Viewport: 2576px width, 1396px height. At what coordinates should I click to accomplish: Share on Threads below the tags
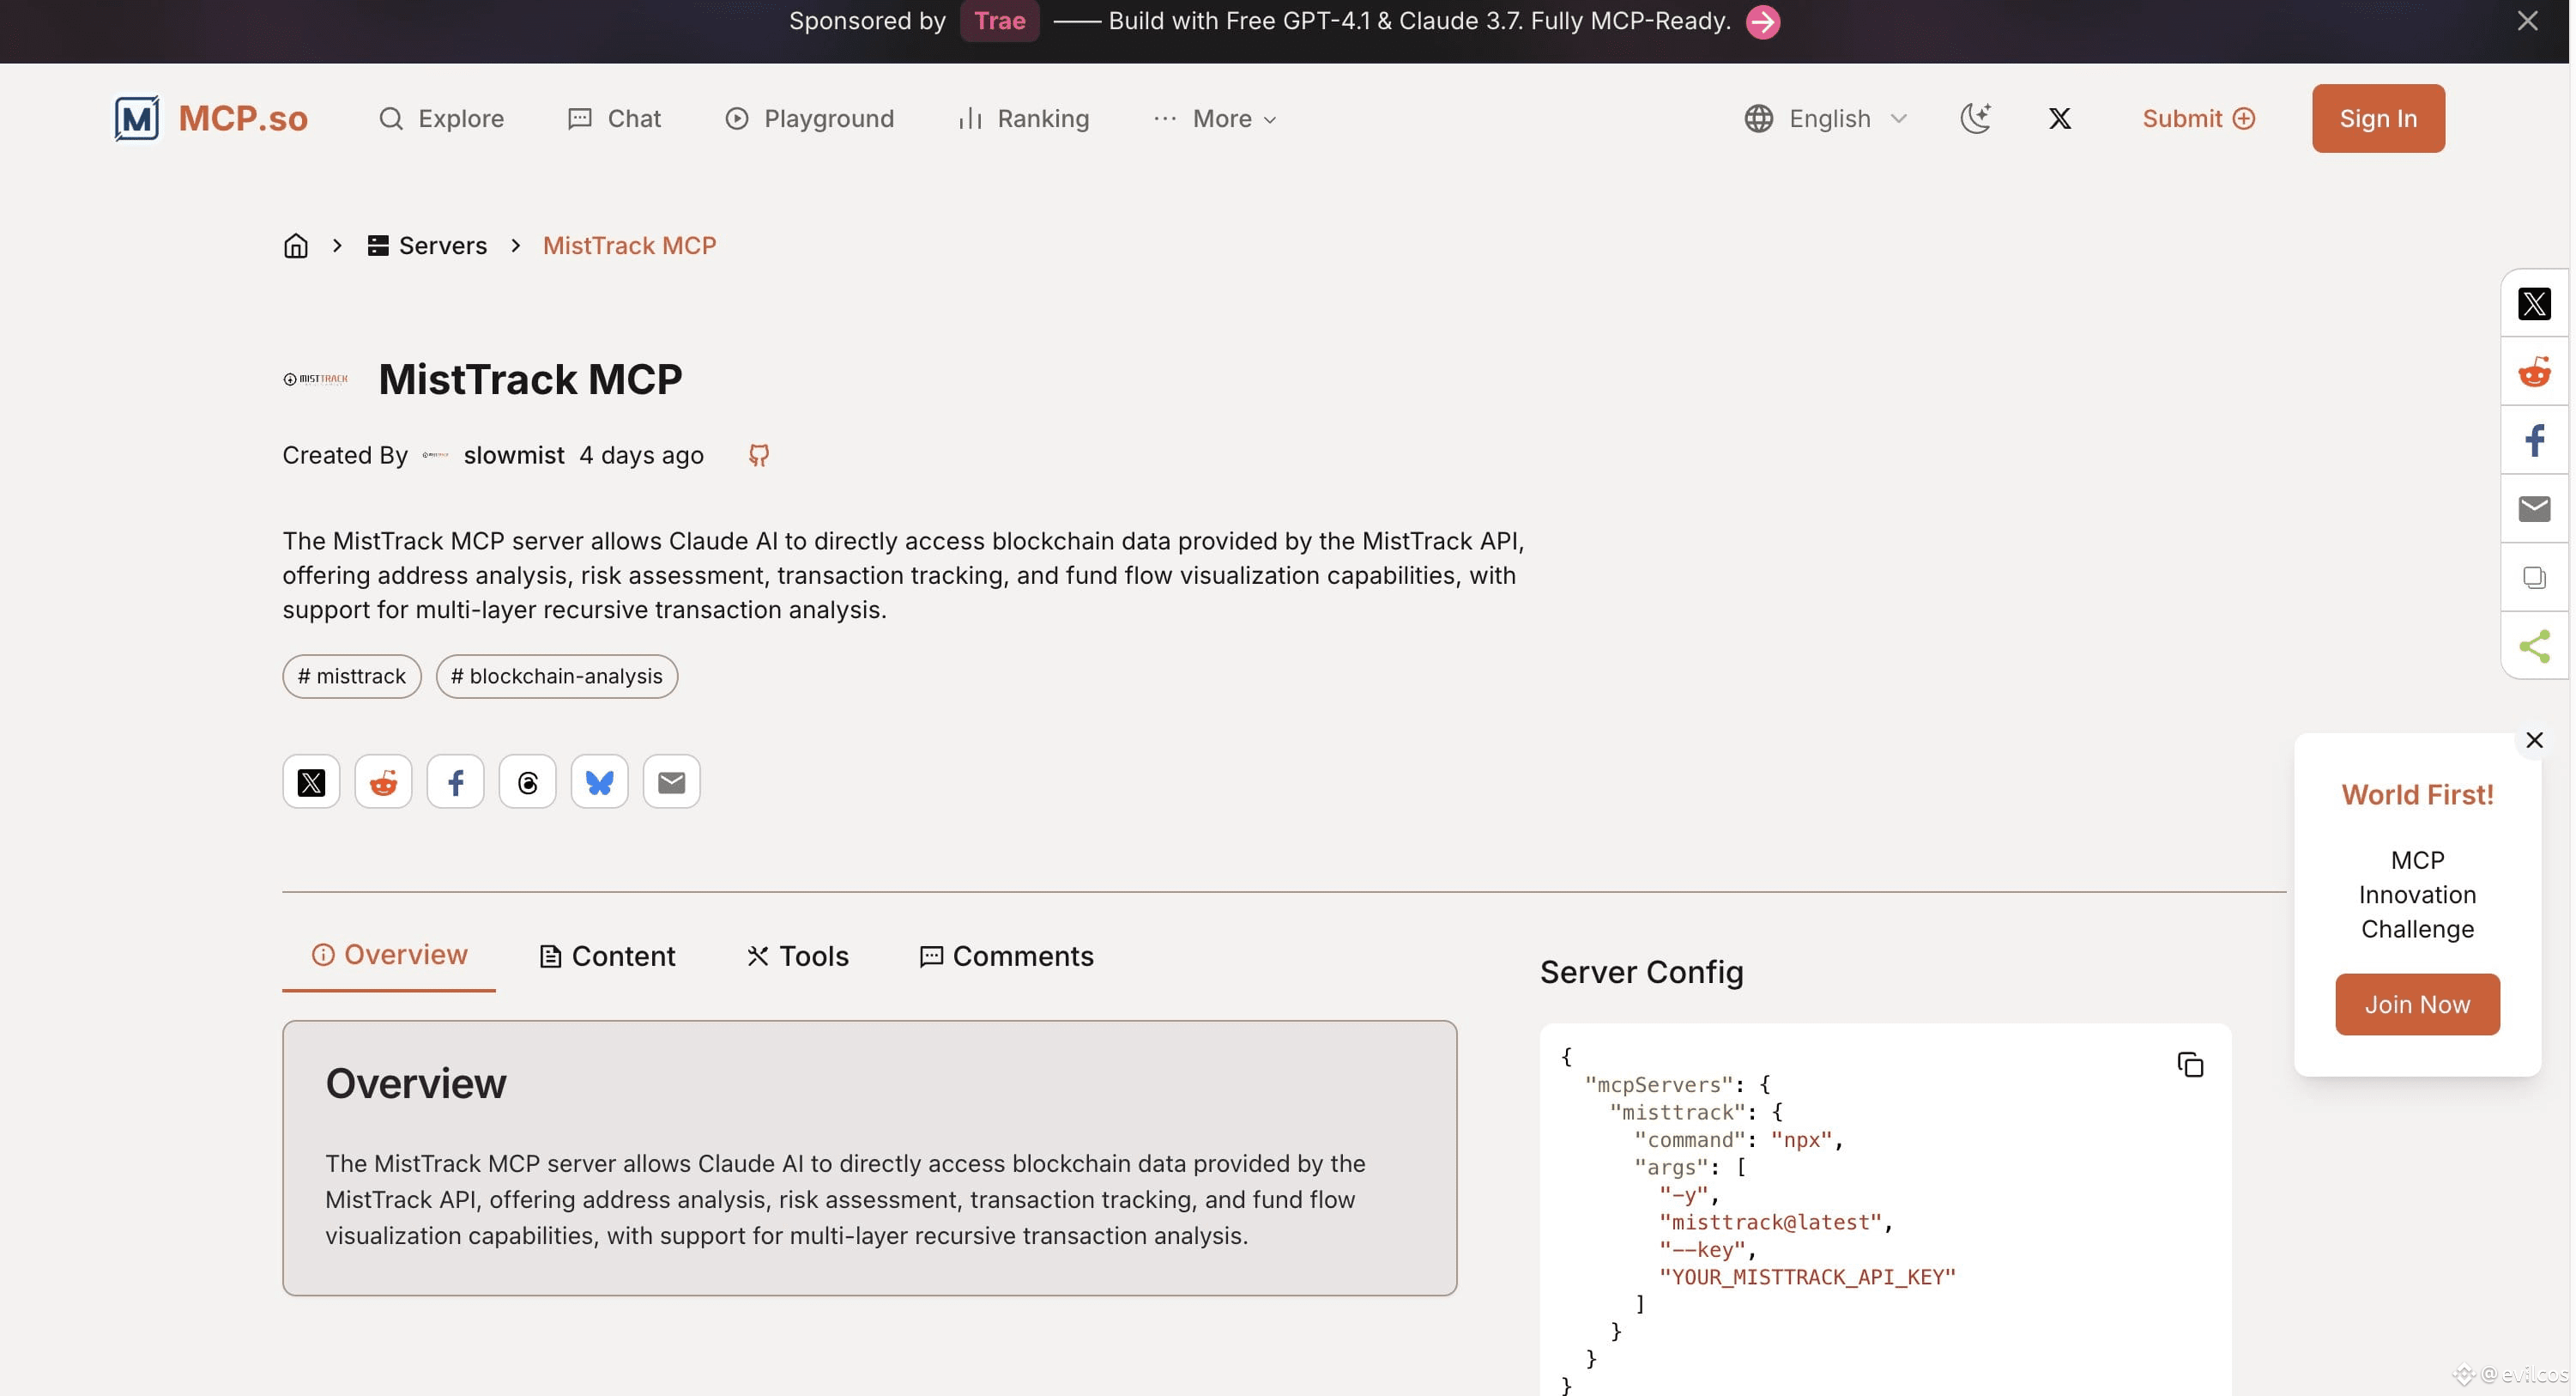(x=527, y=781)
